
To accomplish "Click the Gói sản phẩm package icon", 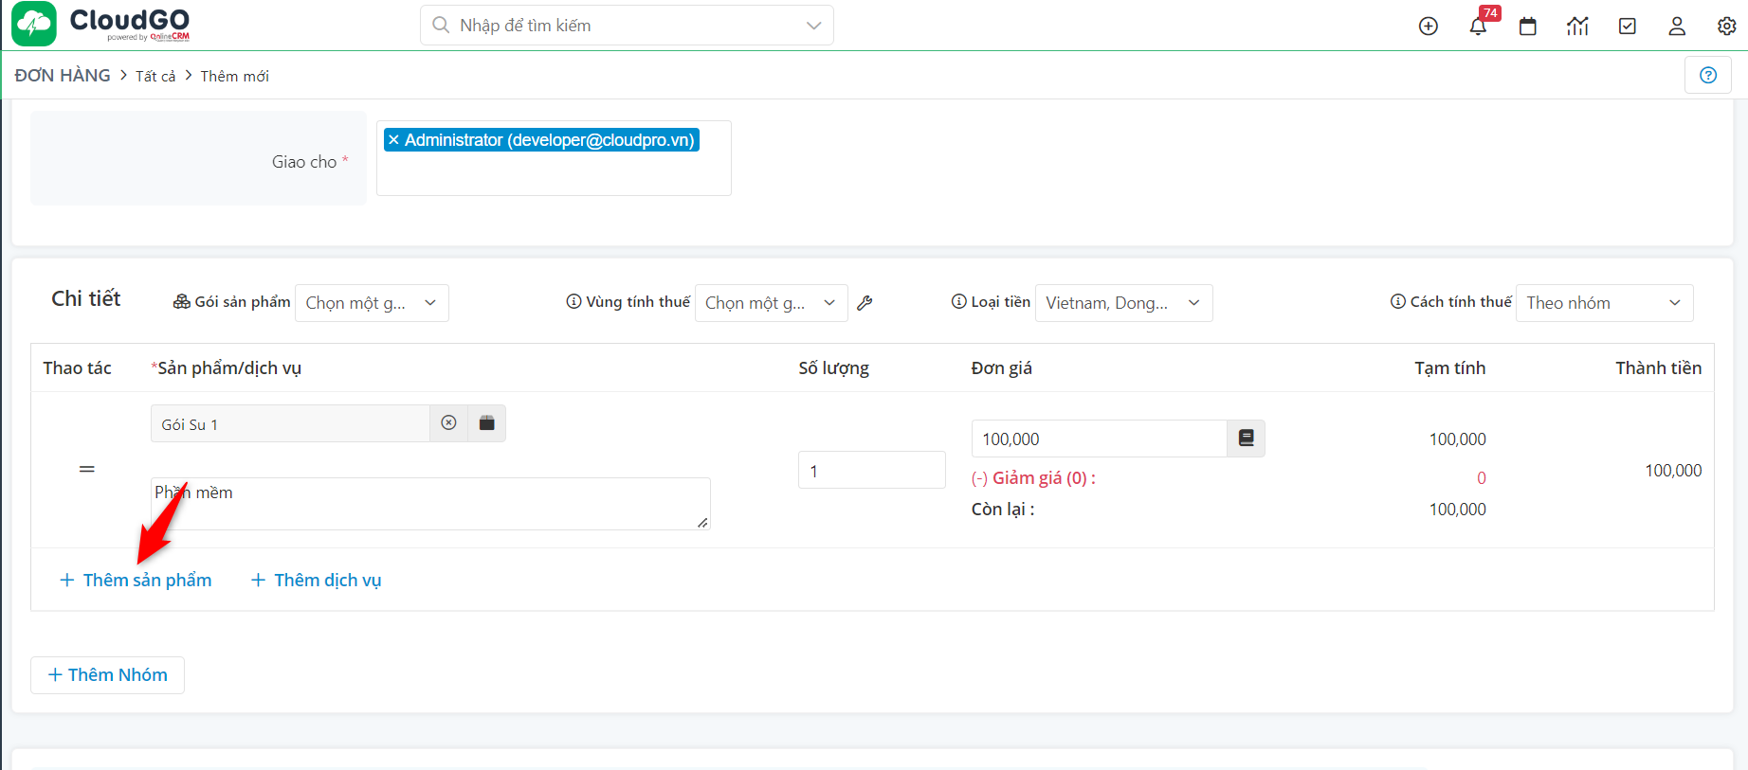I will click(181, 301).
